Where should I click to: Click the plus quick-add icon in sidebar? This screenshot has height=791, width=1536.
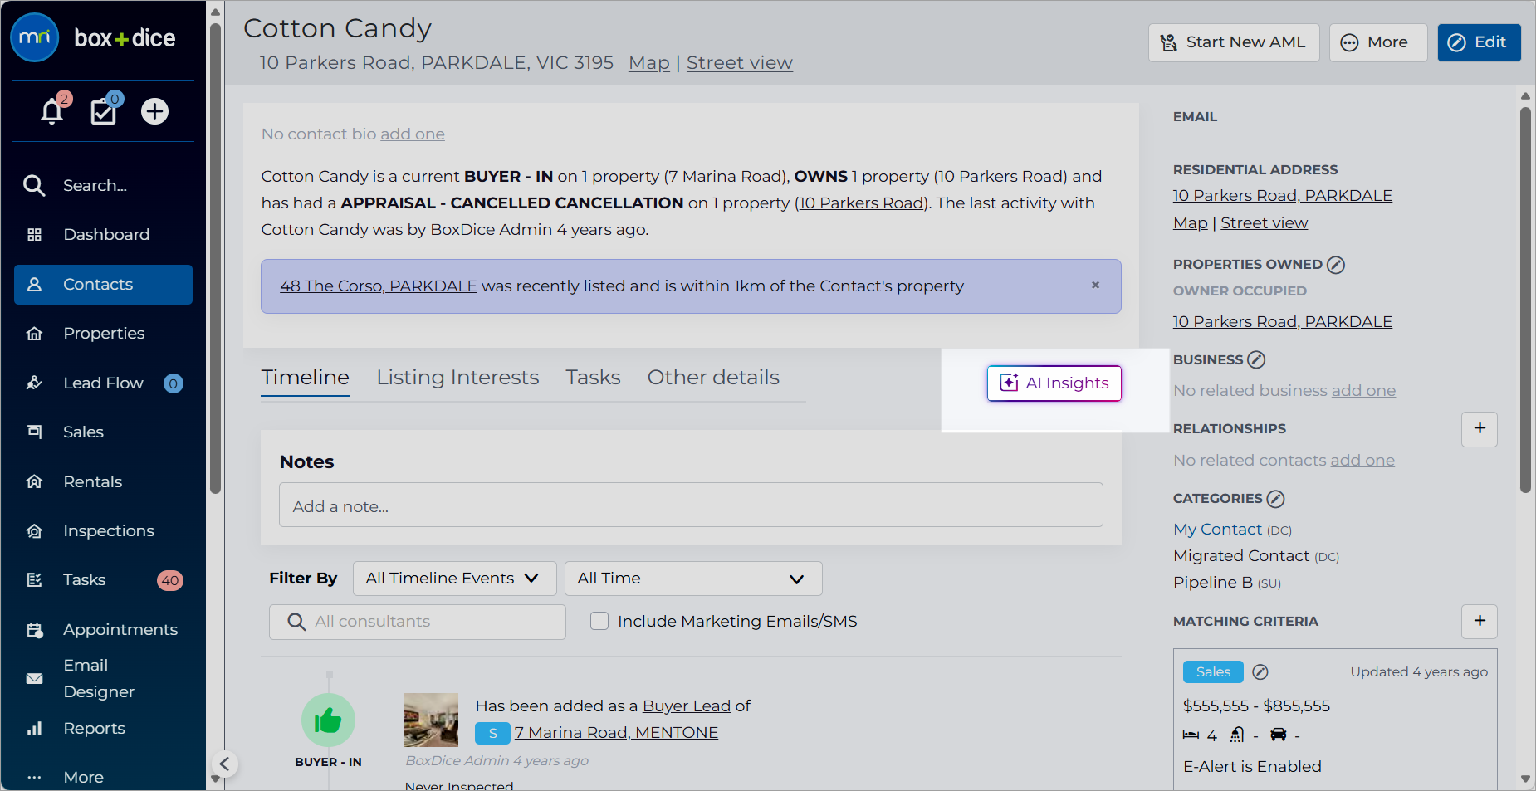click(154, 111)
